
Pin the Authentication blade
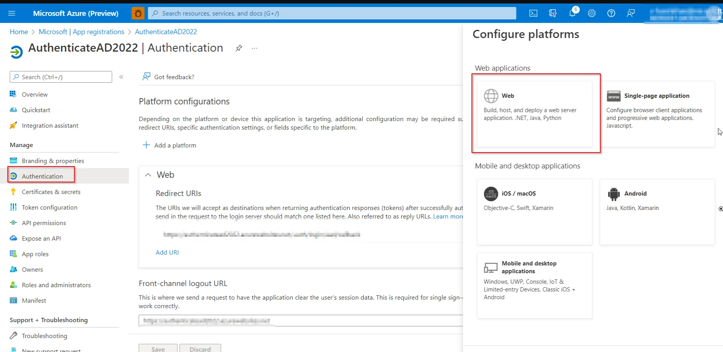[x=239, y=48]
